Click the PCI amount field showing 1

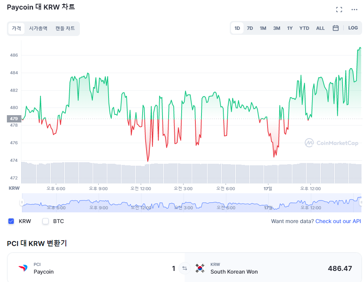(x=174, y=269)
